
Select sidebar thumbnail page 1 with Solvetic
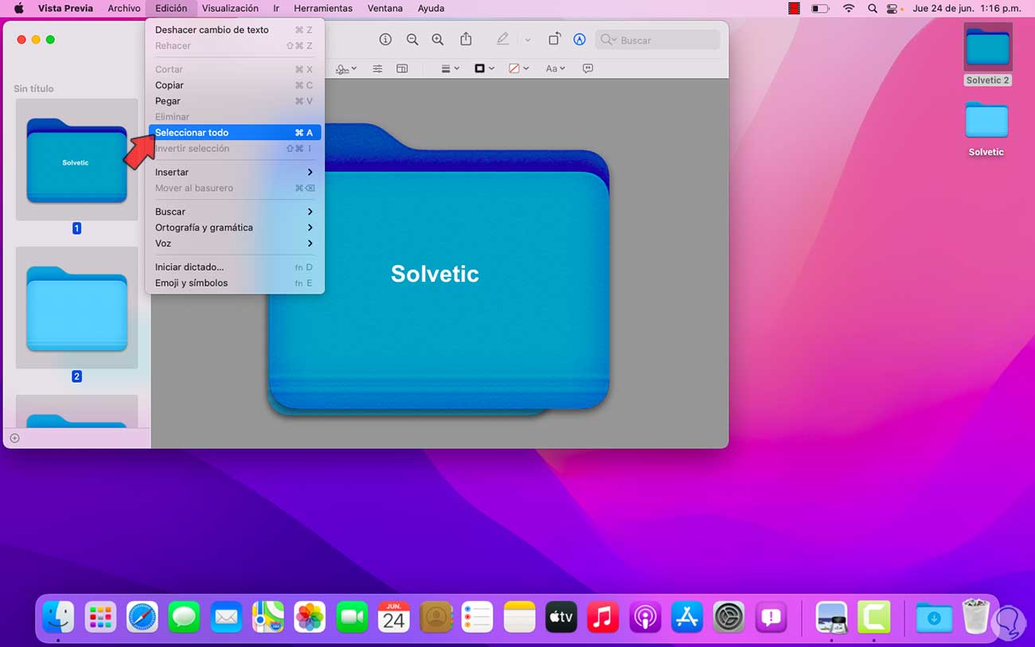click(76, 160)
